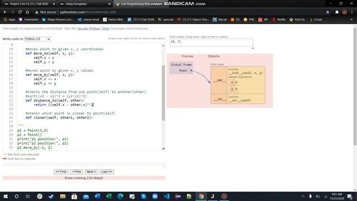The image size is (357, 201).
Task: Go back with the browser back arrow
Action: (x=5, y=12)
